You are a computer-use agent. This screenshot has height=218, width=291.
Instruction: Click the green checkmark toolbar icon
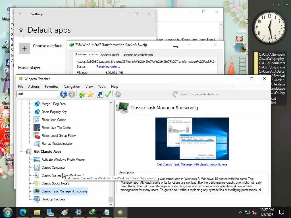108,94
